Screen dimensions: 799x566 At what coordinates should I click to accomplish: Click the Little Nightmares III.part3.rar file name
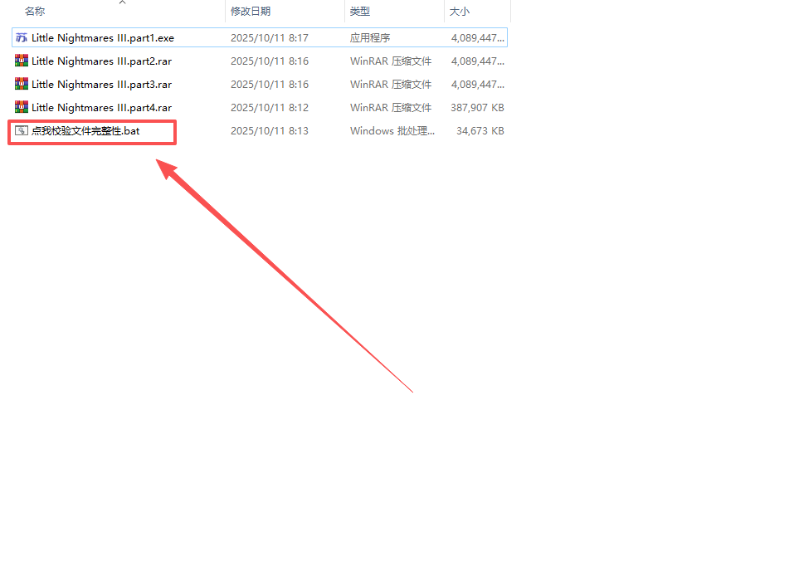(x=101, y=84)
